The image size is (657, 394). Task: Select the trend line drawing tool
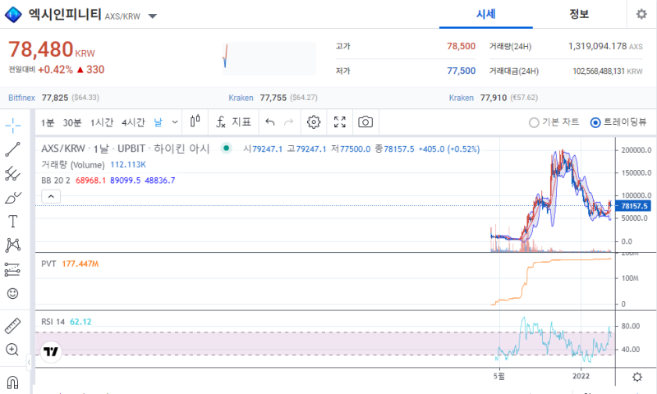click(12, 149)
